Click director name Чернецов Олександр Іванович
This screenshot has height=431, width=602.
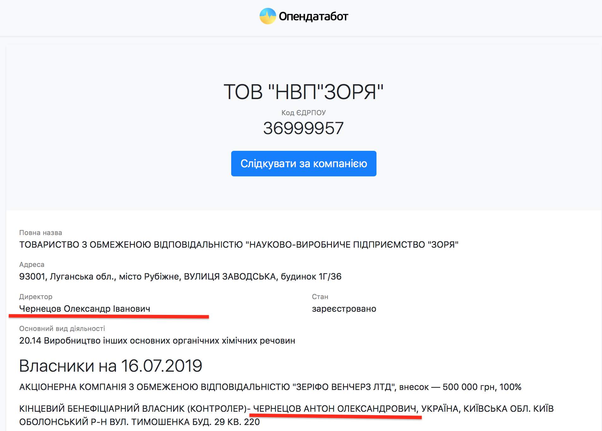85,309
